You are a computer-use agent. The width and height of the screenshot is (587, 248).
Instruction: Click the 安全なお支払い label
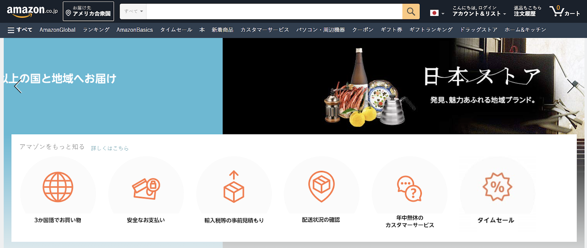point(146,220)
